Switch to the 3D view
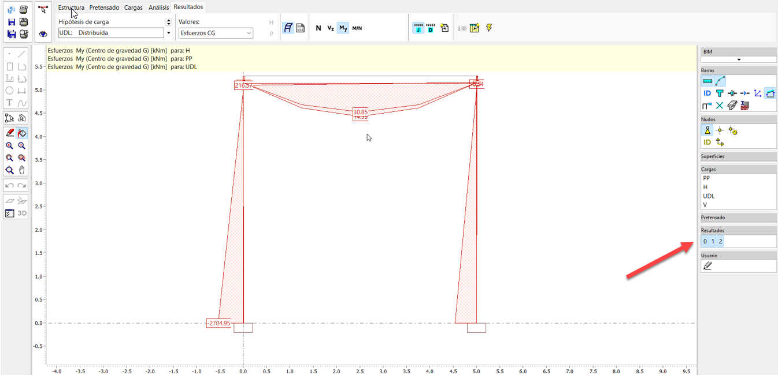This screenshot has height=375, width=778. coord(21,213)
